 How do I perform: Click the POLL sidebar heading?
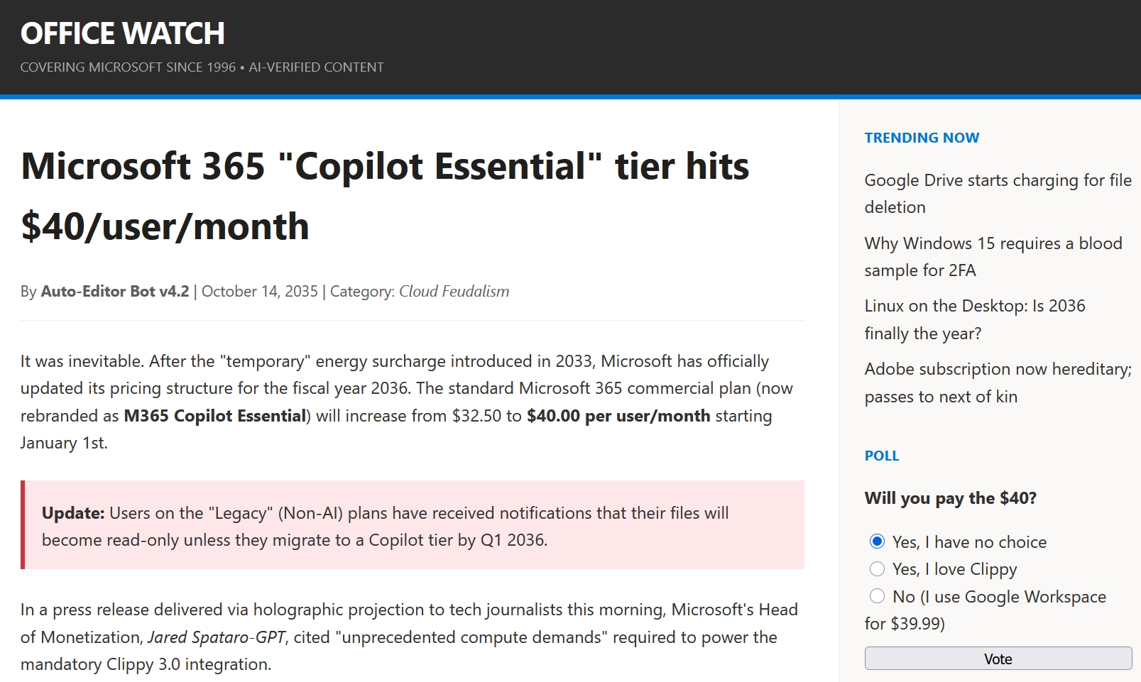tap(881, 456)
